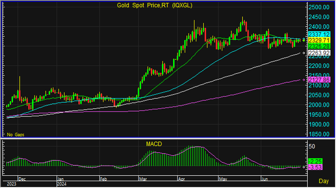Viewport: 336px width, 188px height.
Task: Click the white arrow beside 2263.92
Action: pos(303,53)
